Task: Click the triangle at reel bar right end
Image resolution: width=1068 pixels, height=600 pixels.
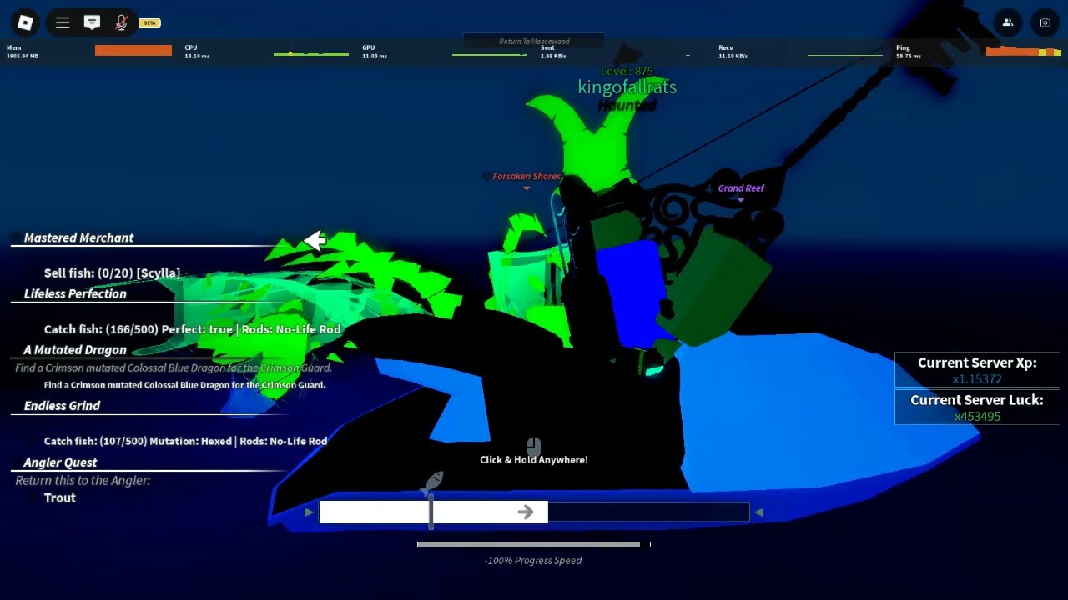Action: point(758,512)
